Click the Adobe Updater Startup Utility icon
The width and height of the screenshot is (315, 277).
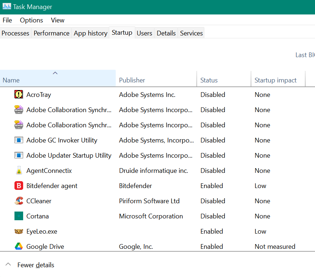click(x=19, y=155)
